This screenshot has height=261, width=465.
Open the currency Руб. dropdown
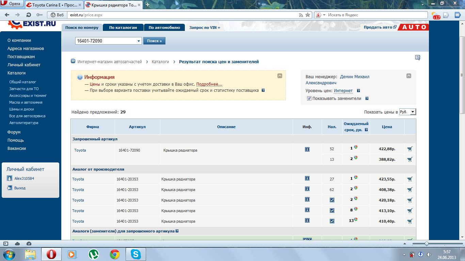point(413,112)
